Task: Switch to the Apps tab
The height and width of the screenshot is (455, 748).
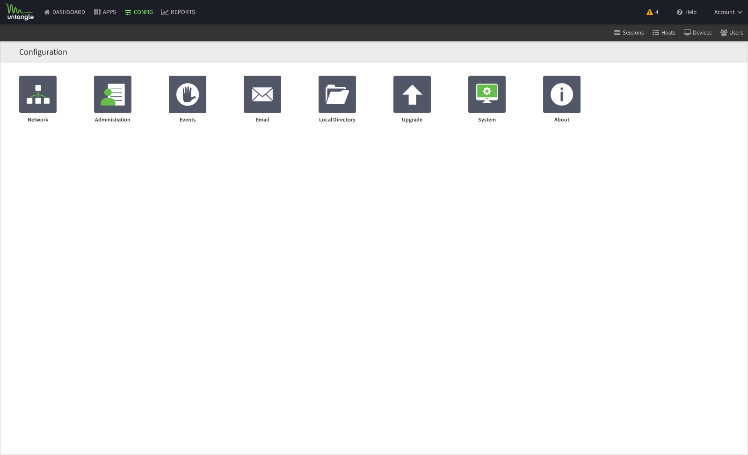Action: pos(105,12)
